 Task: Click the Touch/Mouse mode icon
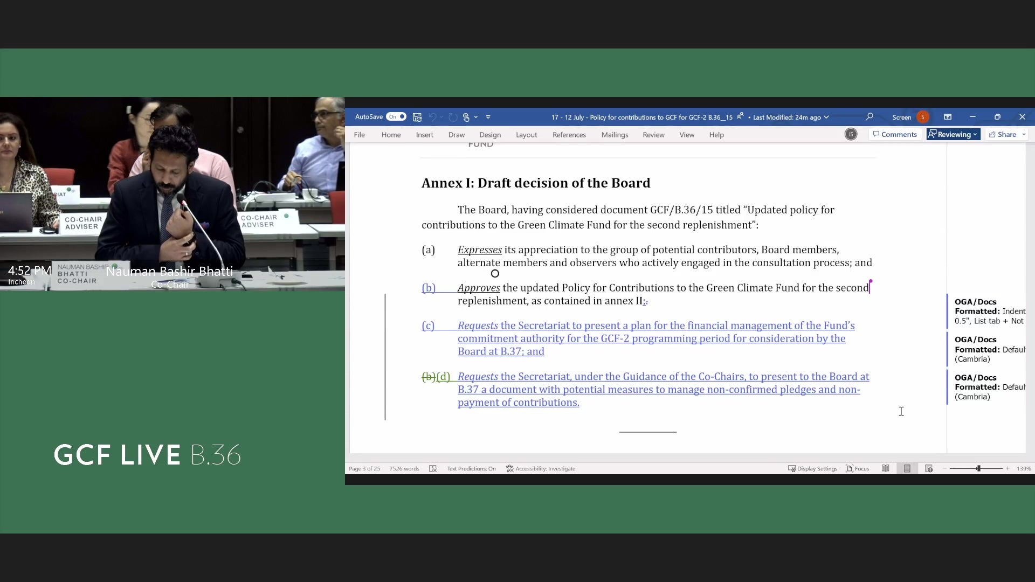point(466,117)
